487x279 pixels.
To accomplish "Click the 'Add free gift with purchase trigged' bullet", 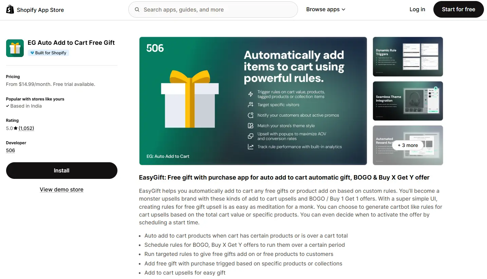I will tap(243, 263).
